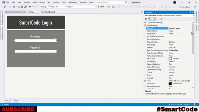This screenshot has width=199, height=112.
Task: Open the Output tab
Action: tap(16, 100)
